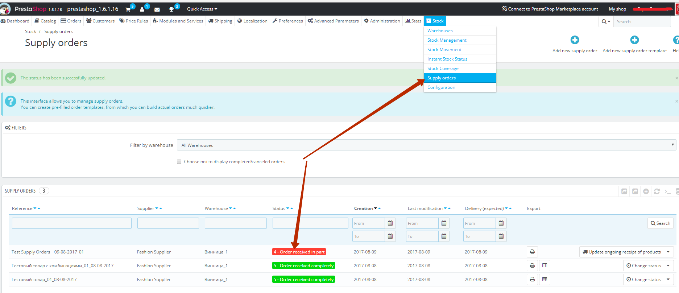
Task: Print supply order Test Supply Orders _ 09-08-2017_01
Action: tap(532, 252)
